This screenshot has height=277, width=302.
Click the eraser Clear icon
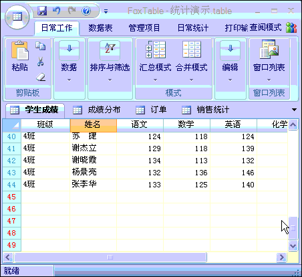point(41,77)
